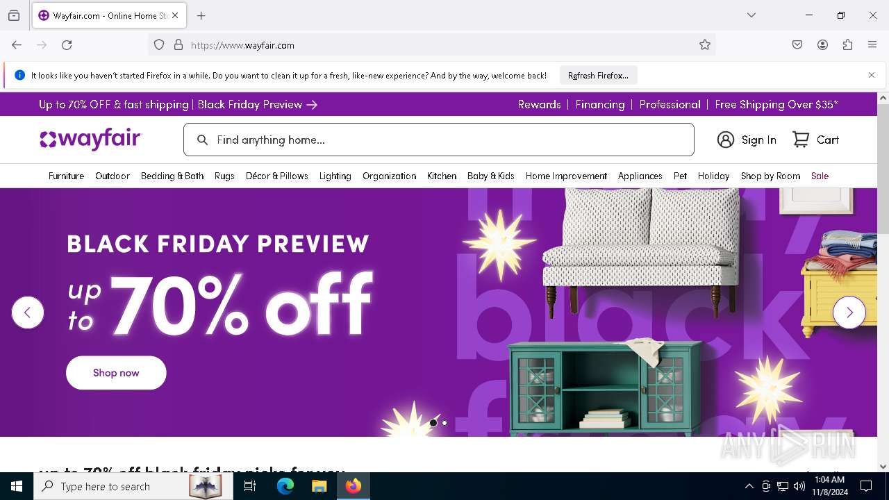
Task: Show previous carousel slide
Action: tap(28, 312)
